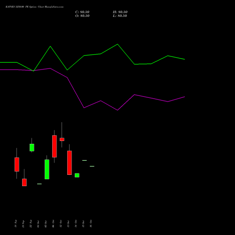Select the small green candle above 14 Oct
This screenshot has width=235, height=235.
pyautogui.click(x=77, y=175)
